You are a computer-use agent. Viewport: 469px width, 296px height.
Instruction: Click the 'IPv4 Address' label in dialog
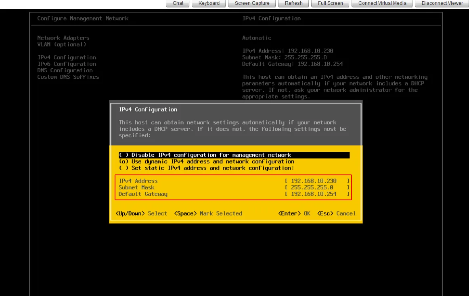pos(138,181)
